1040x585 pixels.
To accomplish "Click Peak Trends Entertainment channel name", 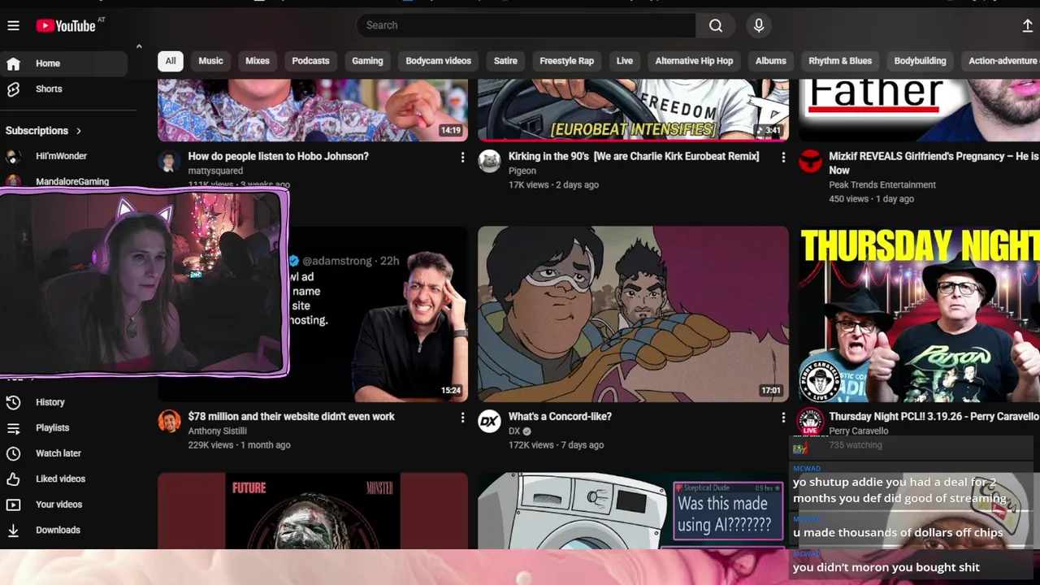I will (x=882, y=185).
